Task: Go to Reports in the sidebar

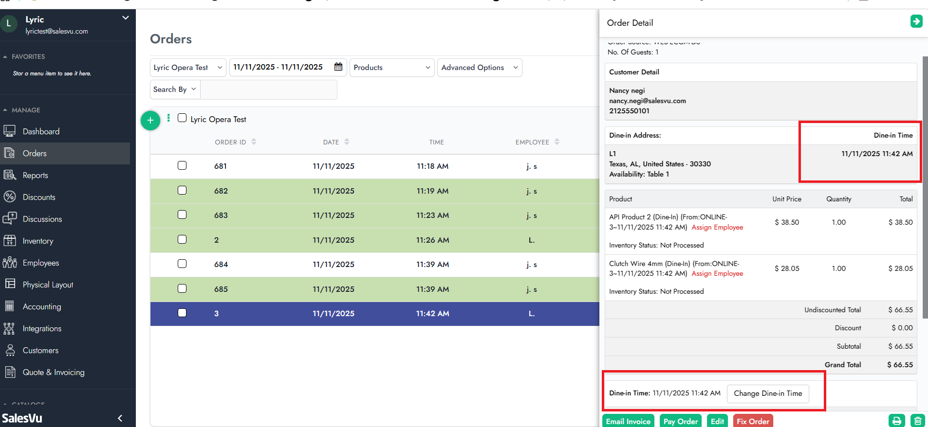Action: 35,175
